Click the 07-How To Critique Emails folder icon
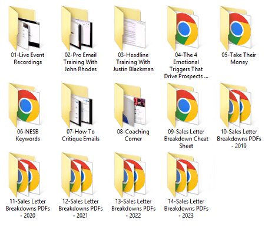This screenshot has height=227, width=265. [x=77, y=105]
